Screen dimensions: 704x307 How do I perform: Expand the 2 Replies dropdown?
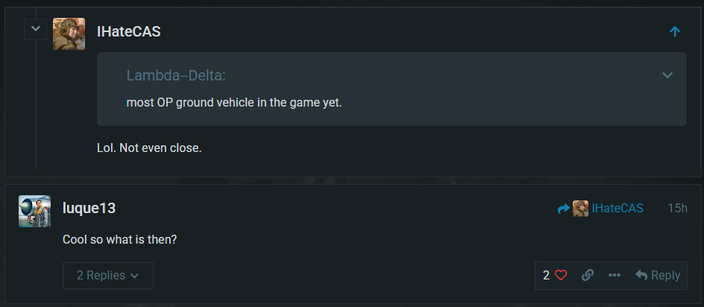click(108, 276)
